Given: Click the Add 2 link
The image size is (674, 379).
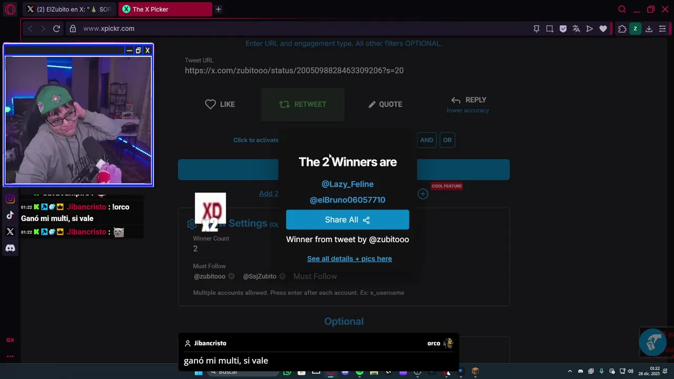Looking at the screenshot, I should pyautogui.click(x=269, y=194).
